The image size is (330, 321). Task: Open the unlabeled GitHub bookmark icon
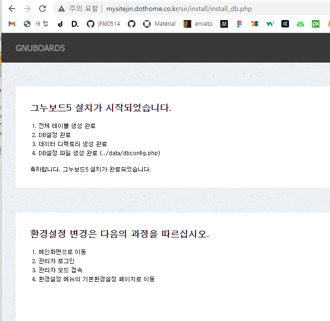pos(132,24)
